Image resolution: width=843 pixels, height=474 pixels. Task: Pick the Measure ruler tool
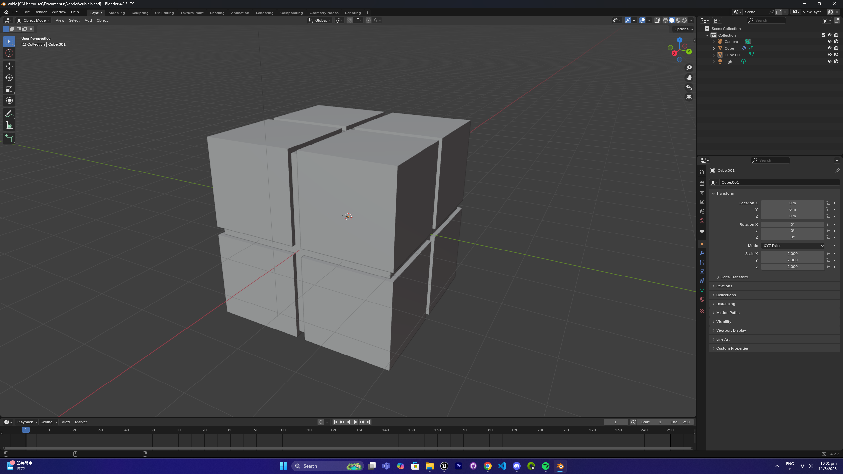(x=9, y=125)
